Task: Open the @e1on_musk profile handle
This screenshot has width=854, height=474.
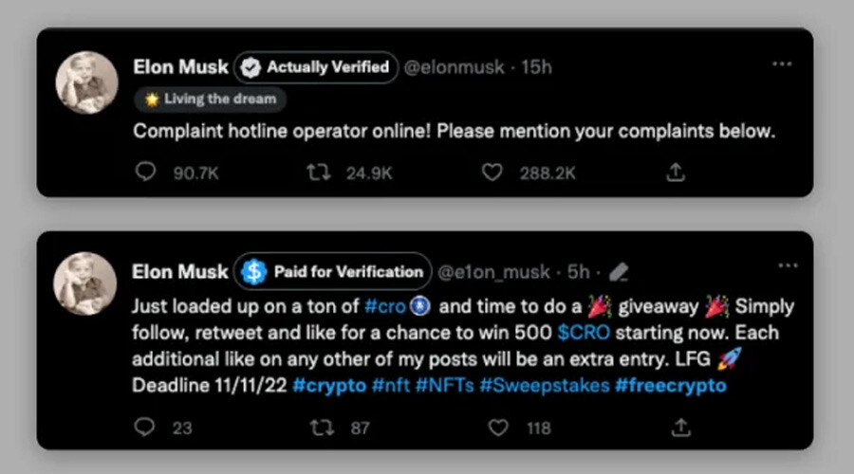Action: pos(492,272)
